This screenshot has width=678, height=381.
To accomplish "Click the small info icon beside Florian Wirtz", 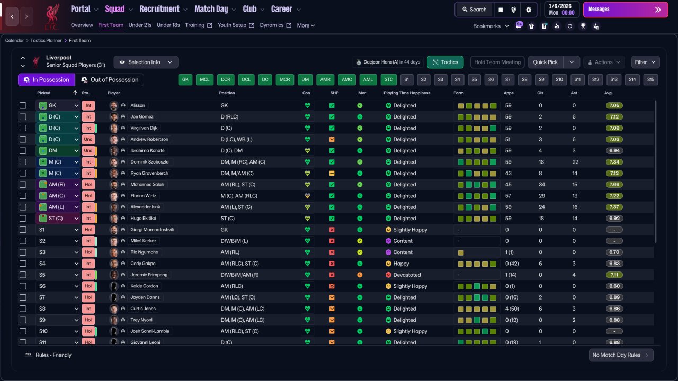I will click(123, 196).
